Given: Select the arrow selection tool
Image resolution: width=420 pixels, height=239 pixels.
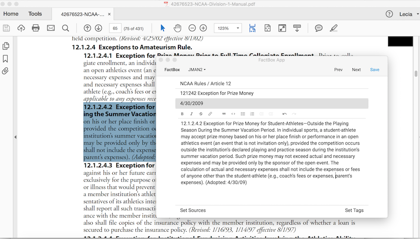Looking at the screenshot, I should point(163,28).
